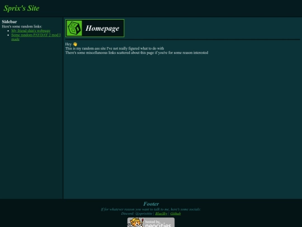Click 'This is my random-ass site' line
Image resolution: width=302 pixels, height=227 pixels.
(x=115, y=48)
